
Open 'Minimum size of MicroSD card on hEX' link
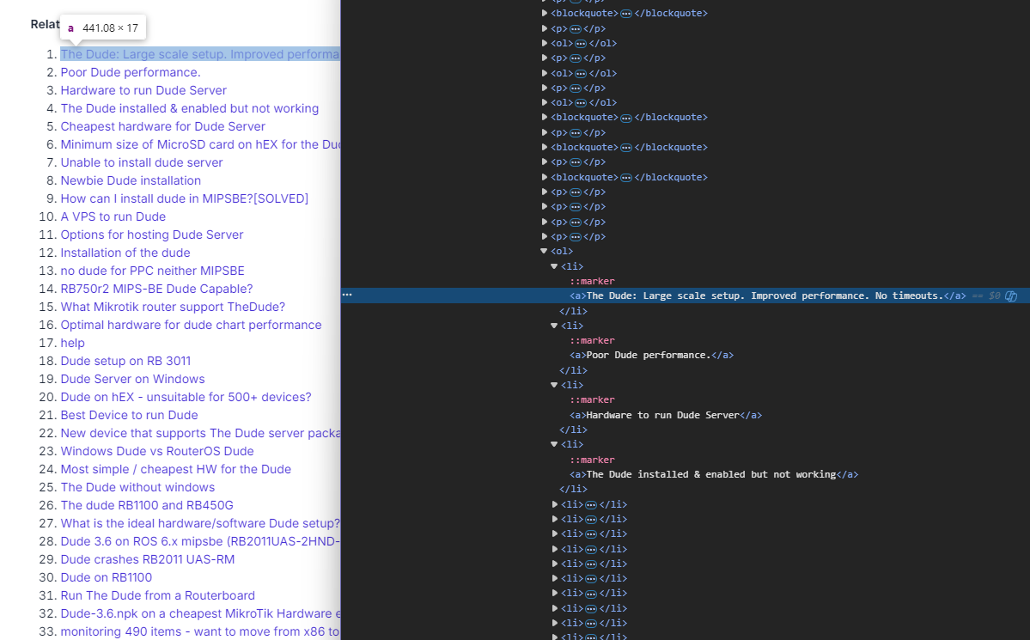pyautogui.click(x=200, y=144)
